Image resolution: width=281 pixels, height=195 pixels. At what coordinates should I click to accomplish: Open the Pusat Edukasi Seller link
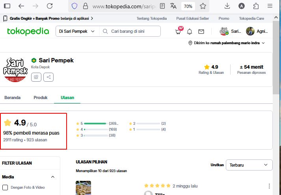click(x=192, y=18)
